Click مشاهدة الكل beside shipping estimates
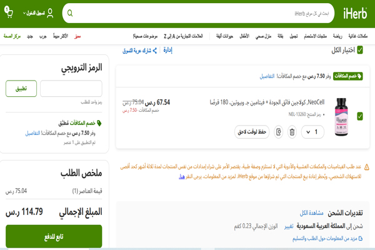 (x=312, y=213)
